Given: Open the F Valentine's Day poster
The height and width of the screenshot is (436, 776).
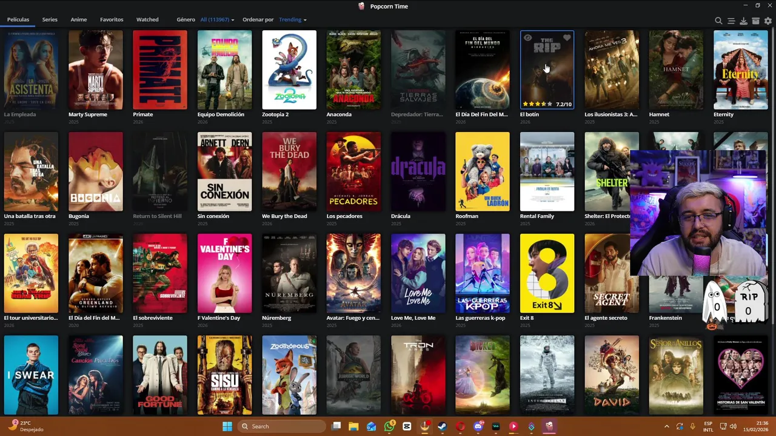Looking at the screenshot, I should (224, 273).
